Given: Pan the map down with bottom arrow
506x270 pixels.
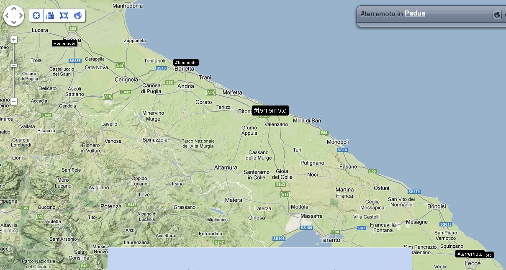Looking at the screenshot, I should point(14,23).
